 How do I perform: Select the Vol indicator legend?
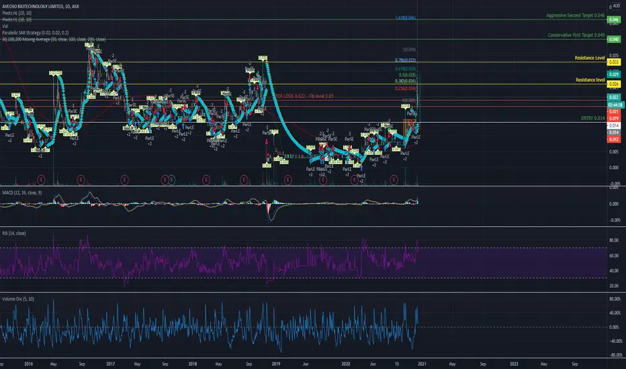point(5,26)
